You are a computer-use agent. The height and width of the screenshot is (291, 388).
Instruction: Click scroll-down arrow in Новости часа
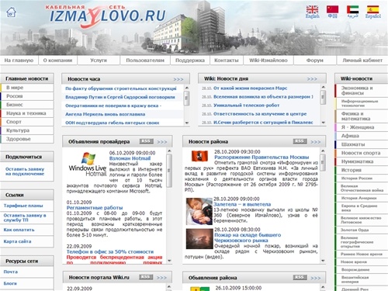[187, 123]
